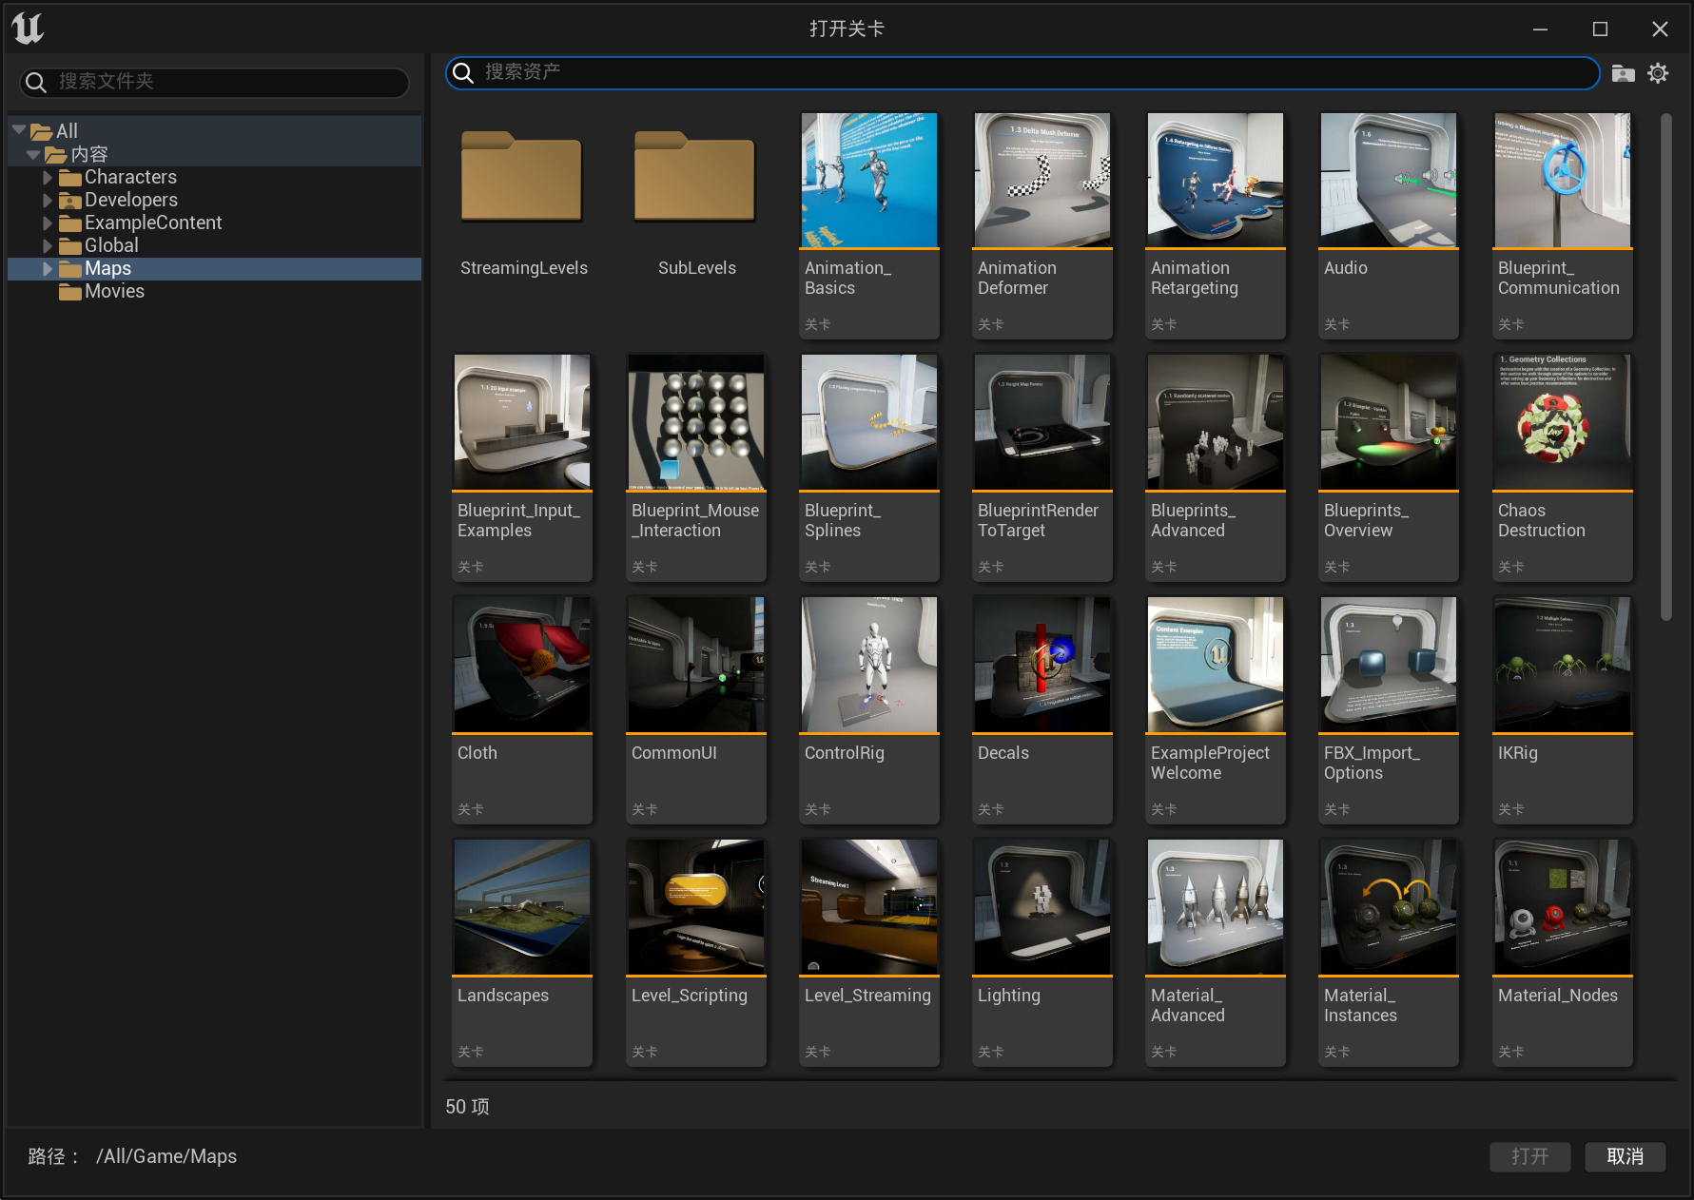
Task: Collapse the 内容 tree node
Action: (34, 154)
